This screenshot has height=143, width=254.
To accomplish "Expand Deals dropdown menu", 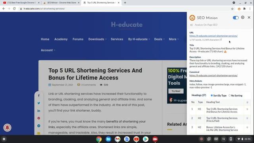I will point(160,39).
